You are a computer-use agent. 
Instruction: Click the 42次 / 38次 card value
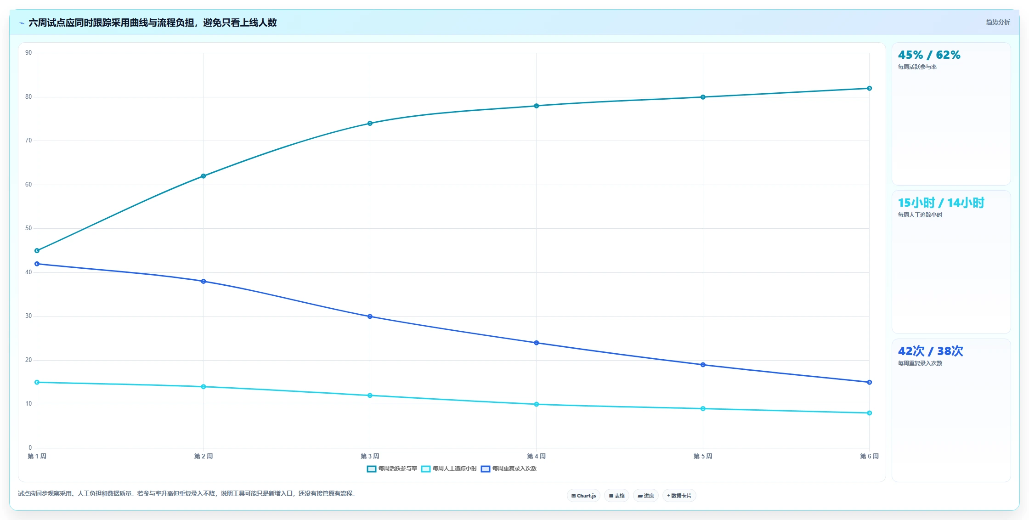(930, 351)
